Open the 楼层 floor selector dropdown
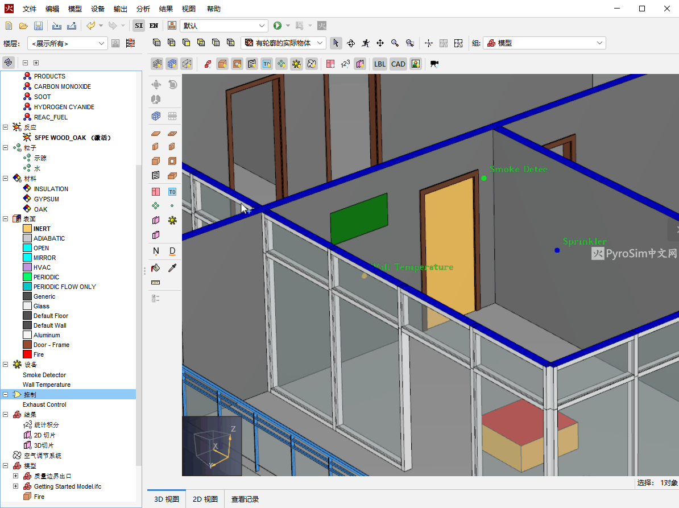 point(68,43)
